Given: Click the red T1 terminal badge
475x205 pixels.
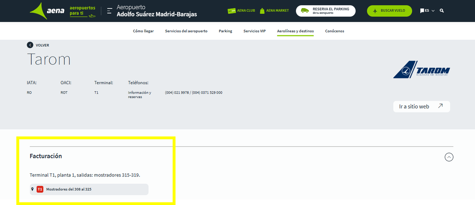Looking at the screenshot, I should (x=40, y=189).
